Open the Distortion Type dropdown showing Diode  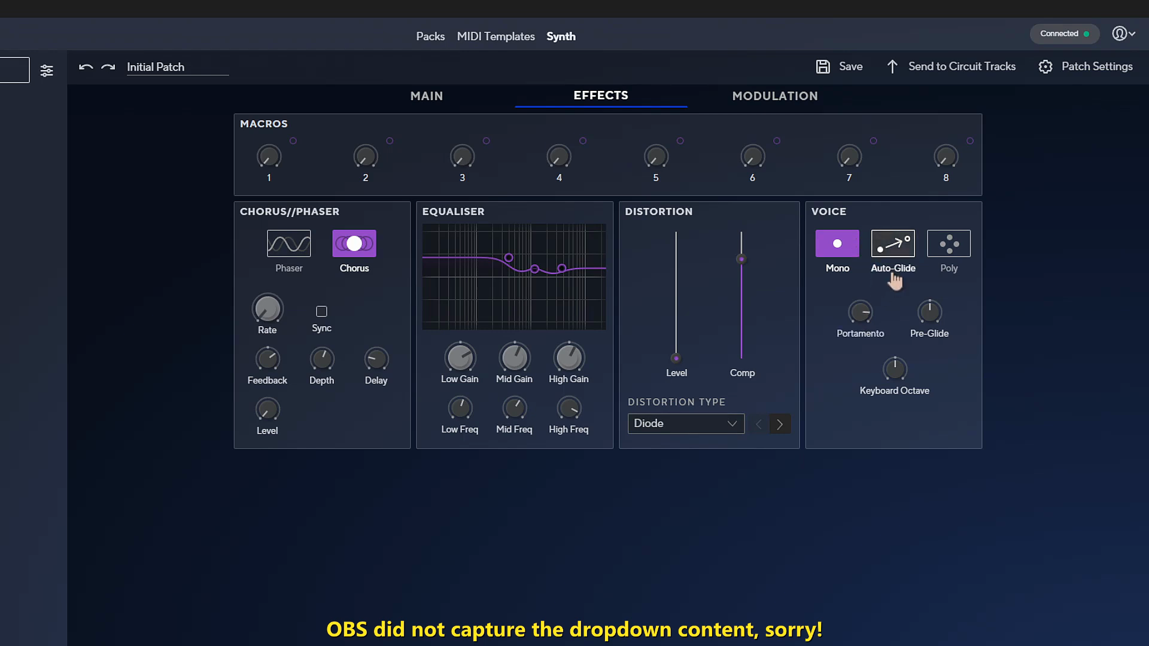[x=686, y=423]
